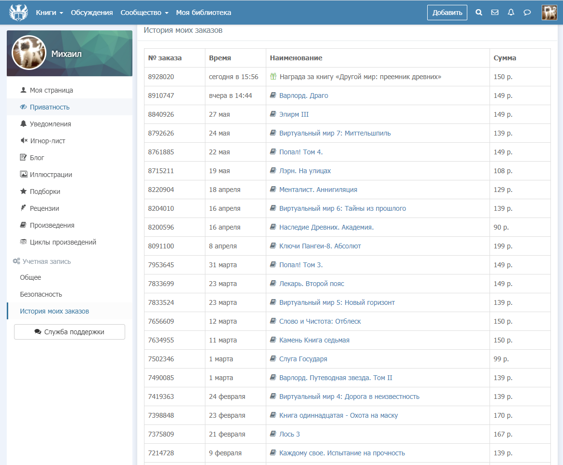563x465 pixels.
Task: Open search with the magnifier icon
Action: (x=479, y=13)
